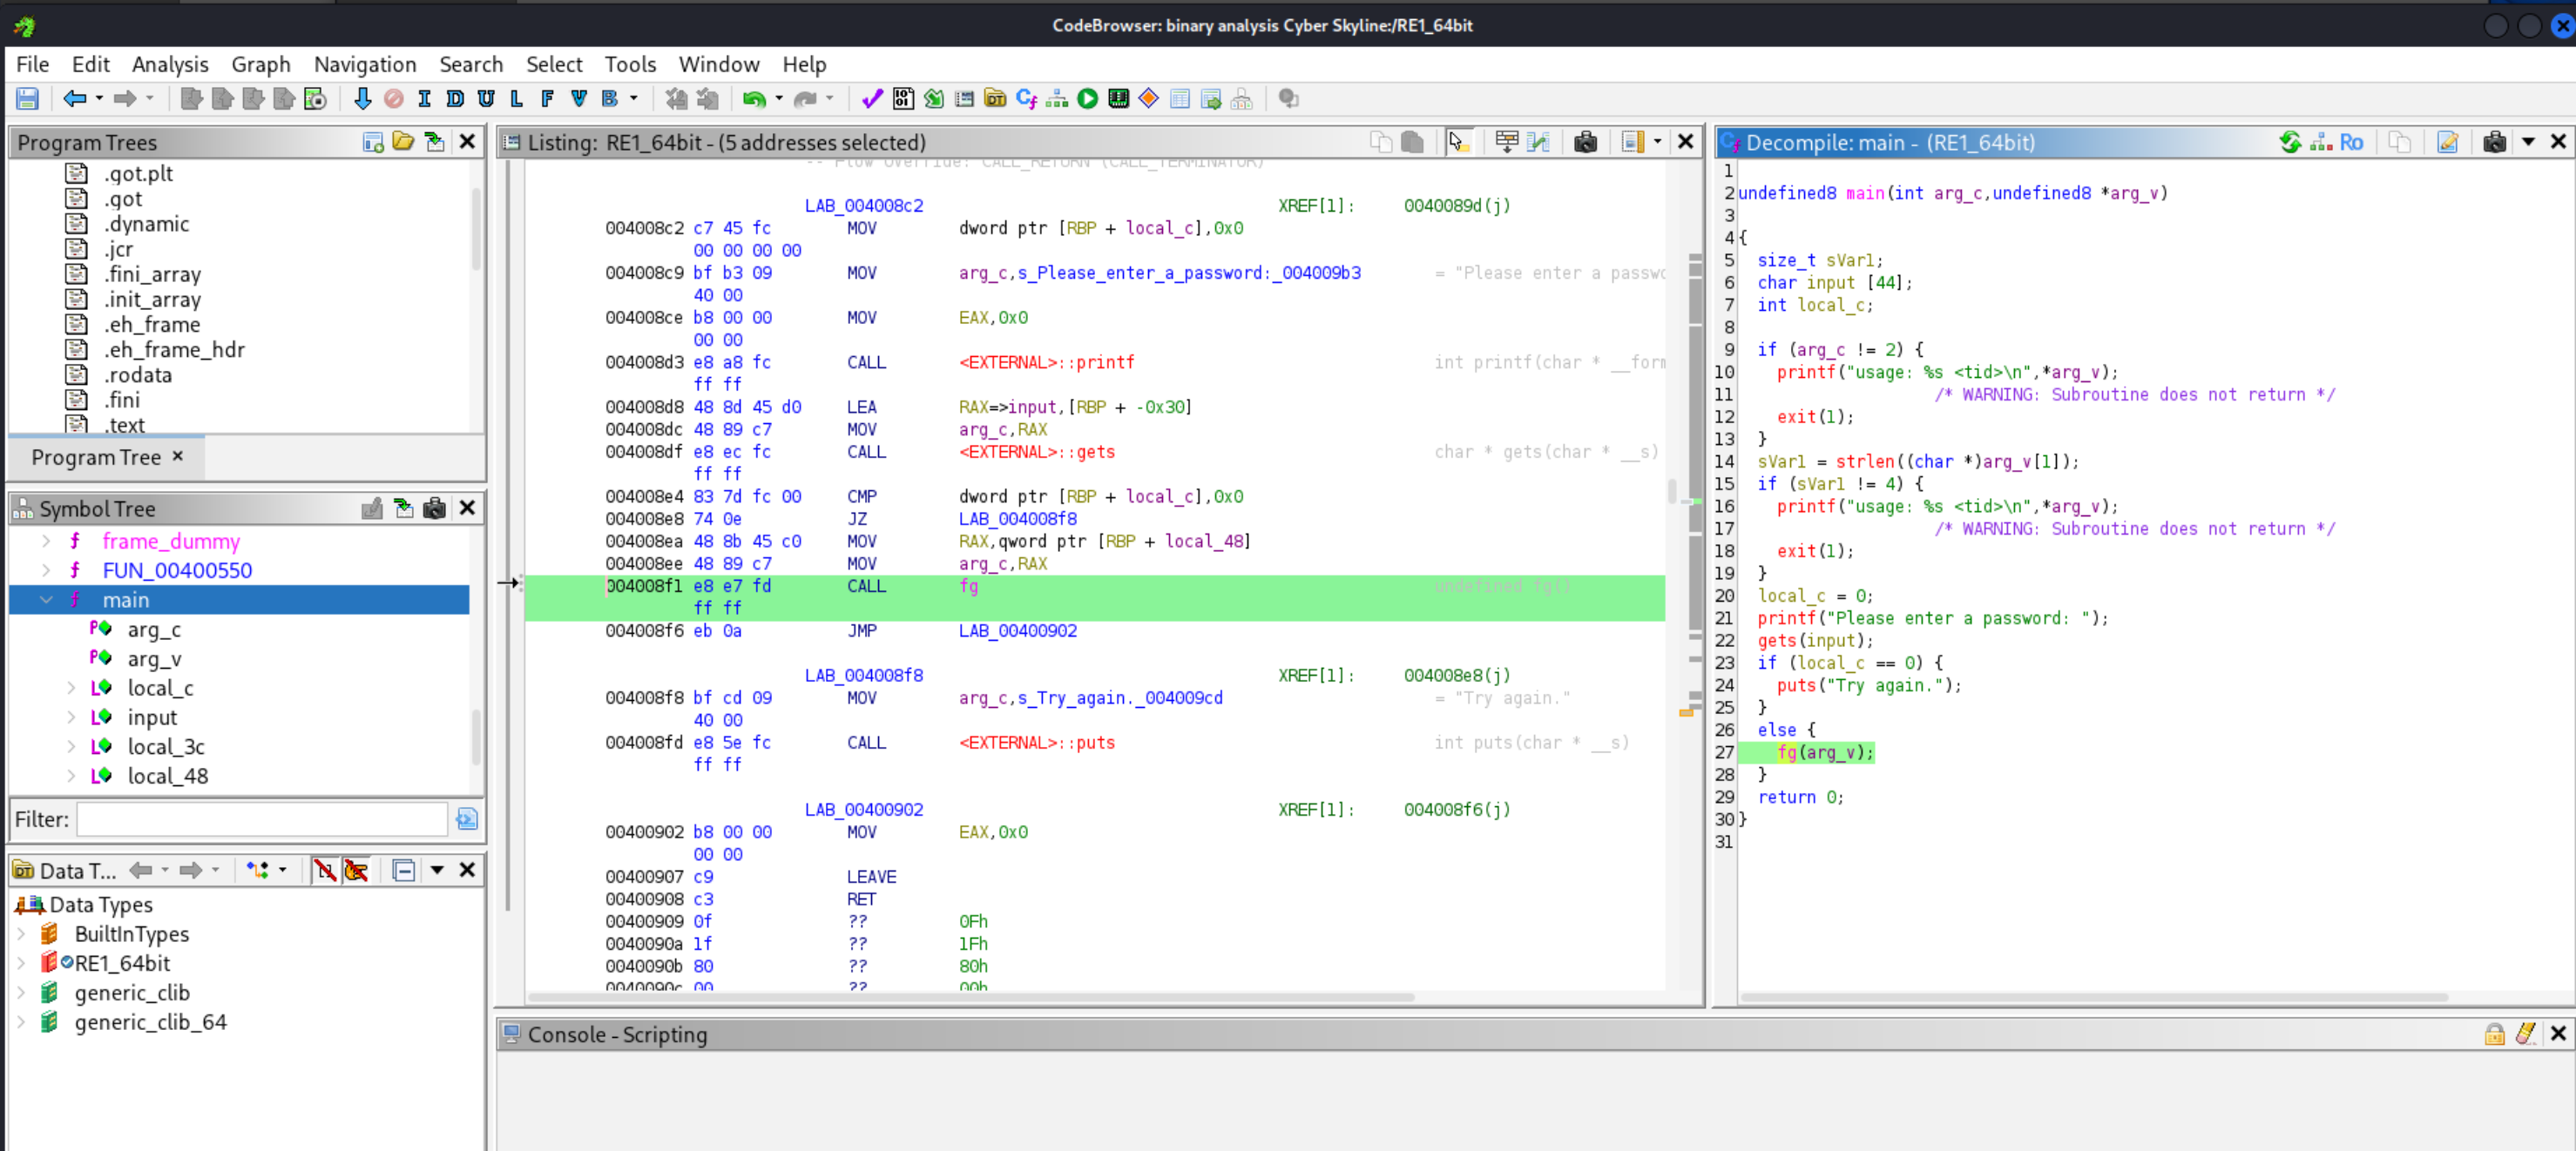
Task: Toggle the mouse hover mode in Listing
Action: (1458, 142)
